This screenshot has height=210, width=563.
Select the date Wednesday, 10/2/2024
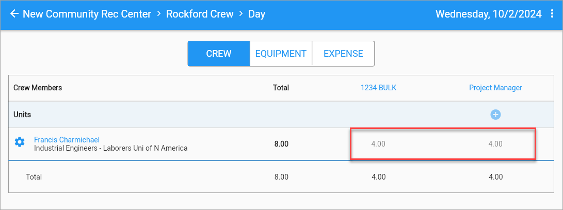click(x=488, y=14)
